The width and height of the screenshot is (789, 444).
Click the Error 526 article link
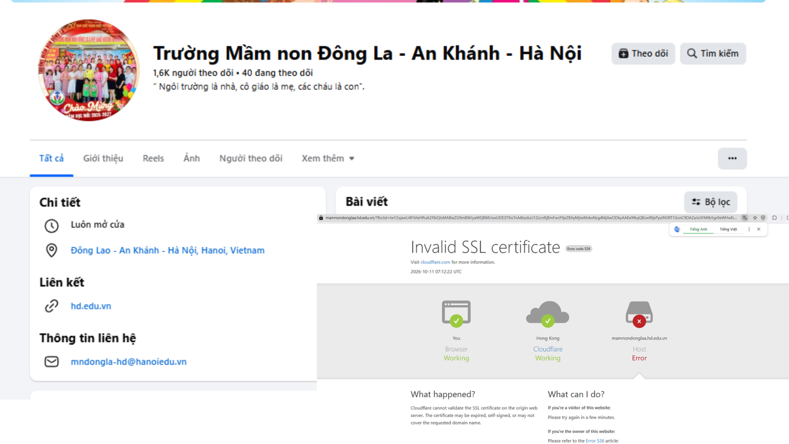pyautogui.click(x=595, y=441)
